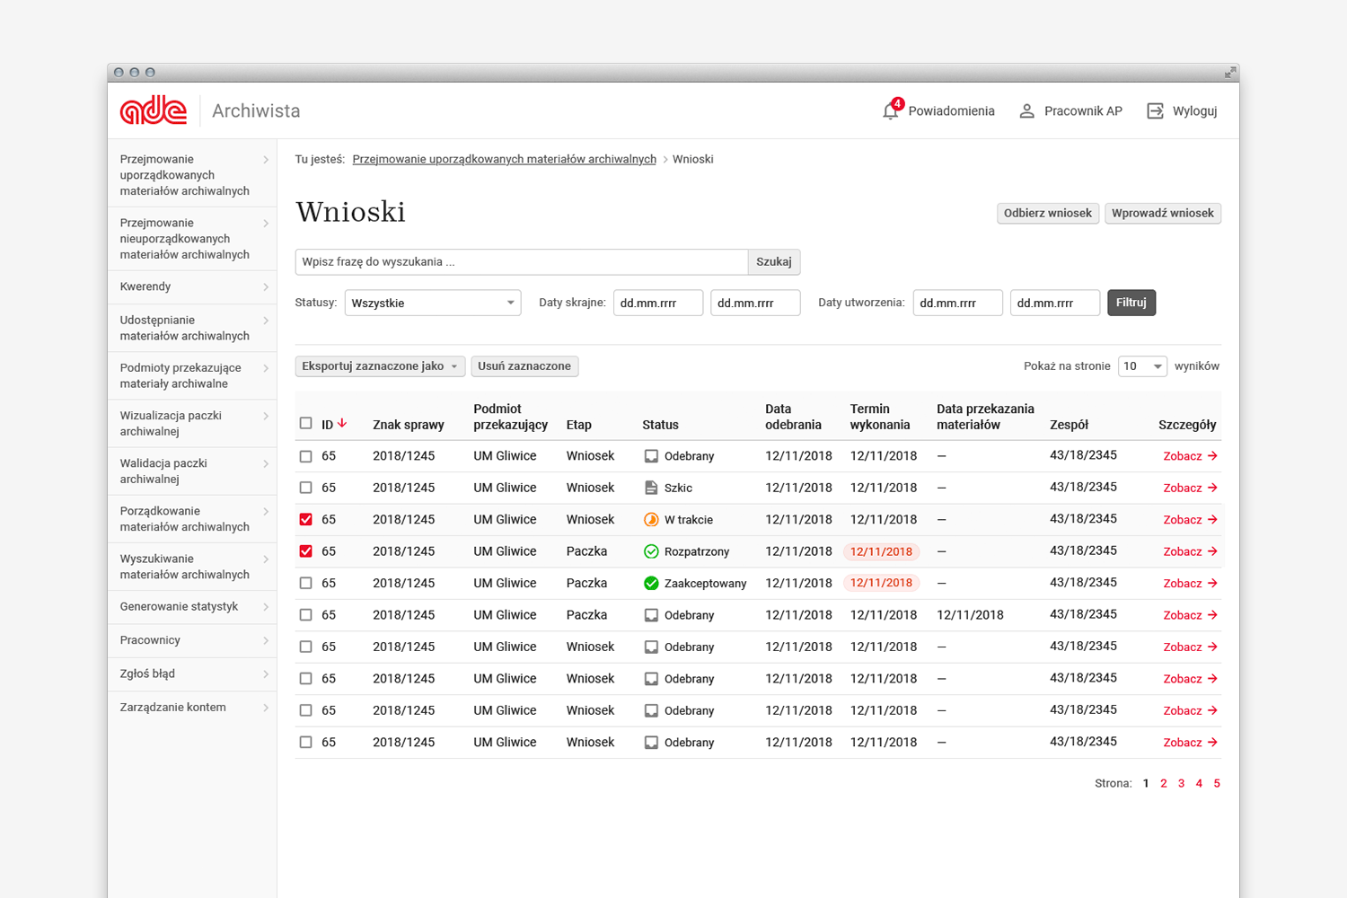
Task: Click the search phrase input field
Action: [521, 262]
